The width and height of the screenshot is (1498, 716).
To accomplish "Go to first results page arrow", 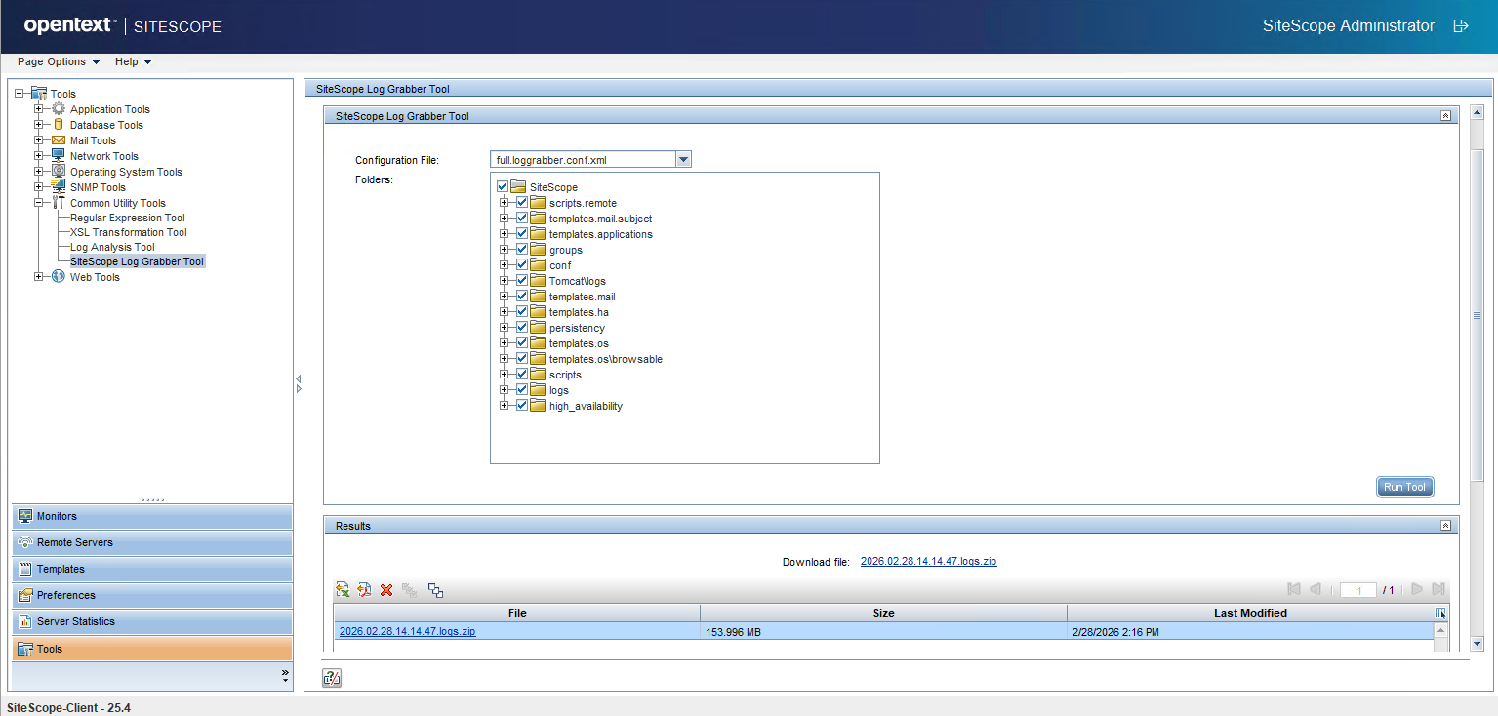I will 1294,589.
